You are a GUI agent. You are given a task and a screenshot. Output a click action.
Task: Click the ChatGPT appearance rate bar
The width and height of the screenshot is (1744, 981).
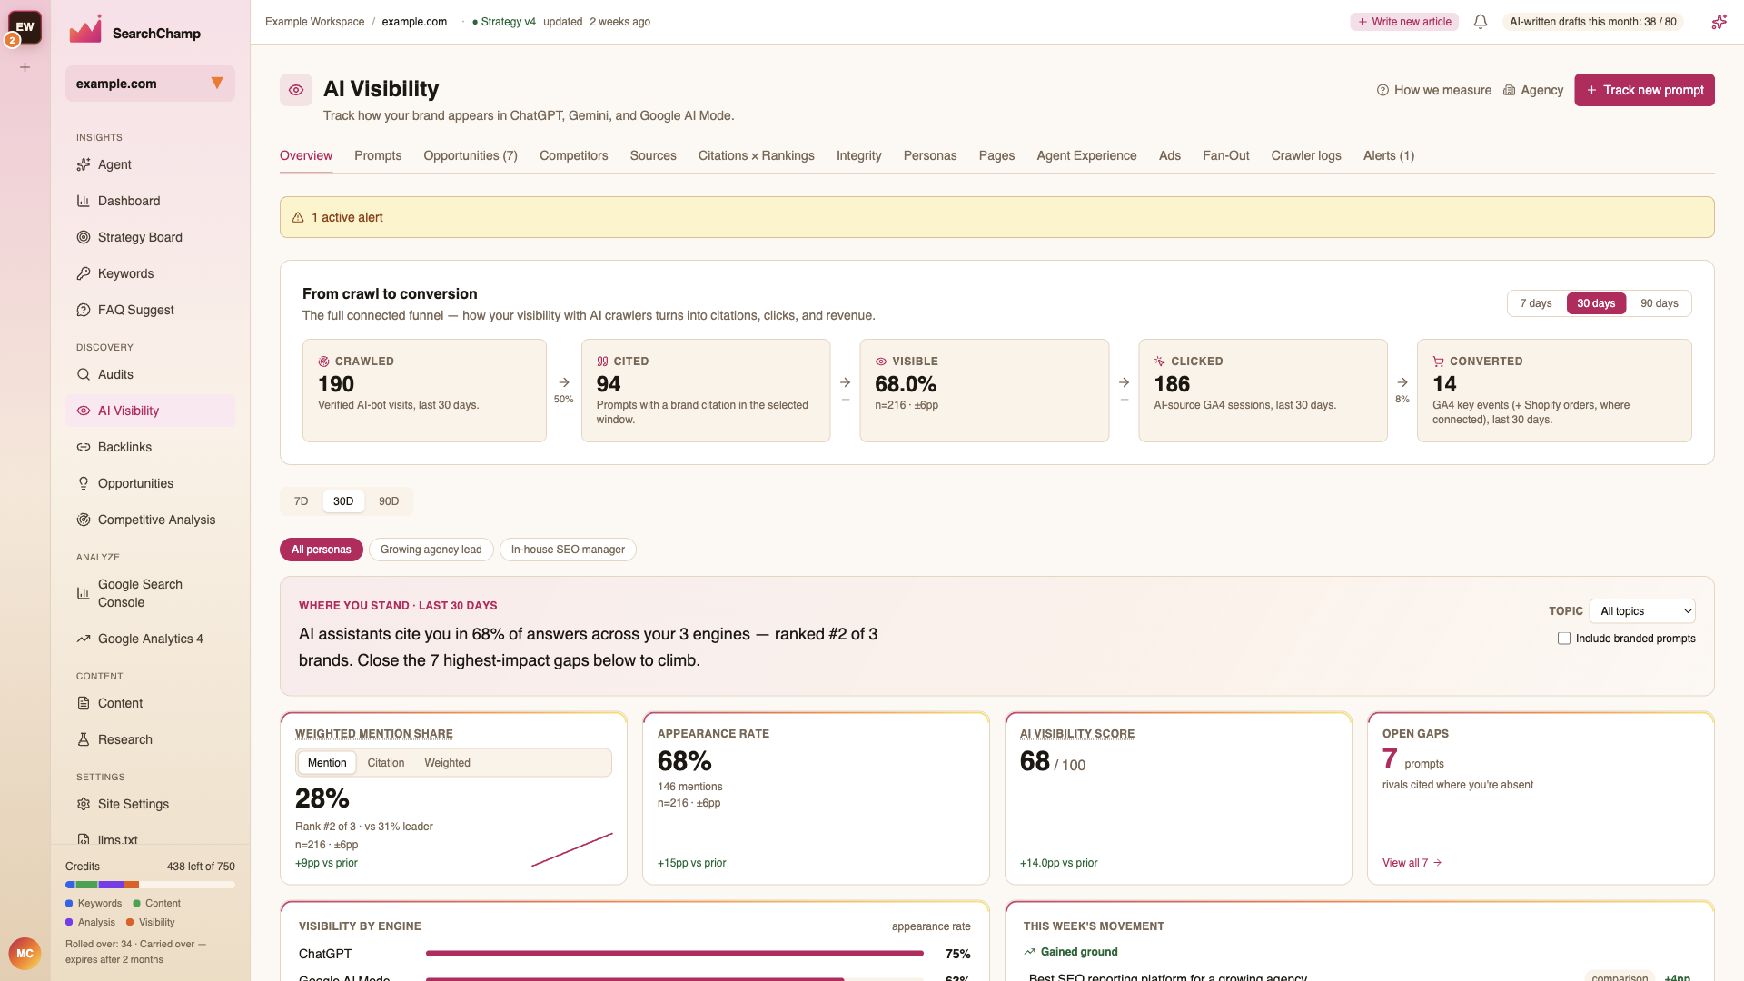coord(675,954)
